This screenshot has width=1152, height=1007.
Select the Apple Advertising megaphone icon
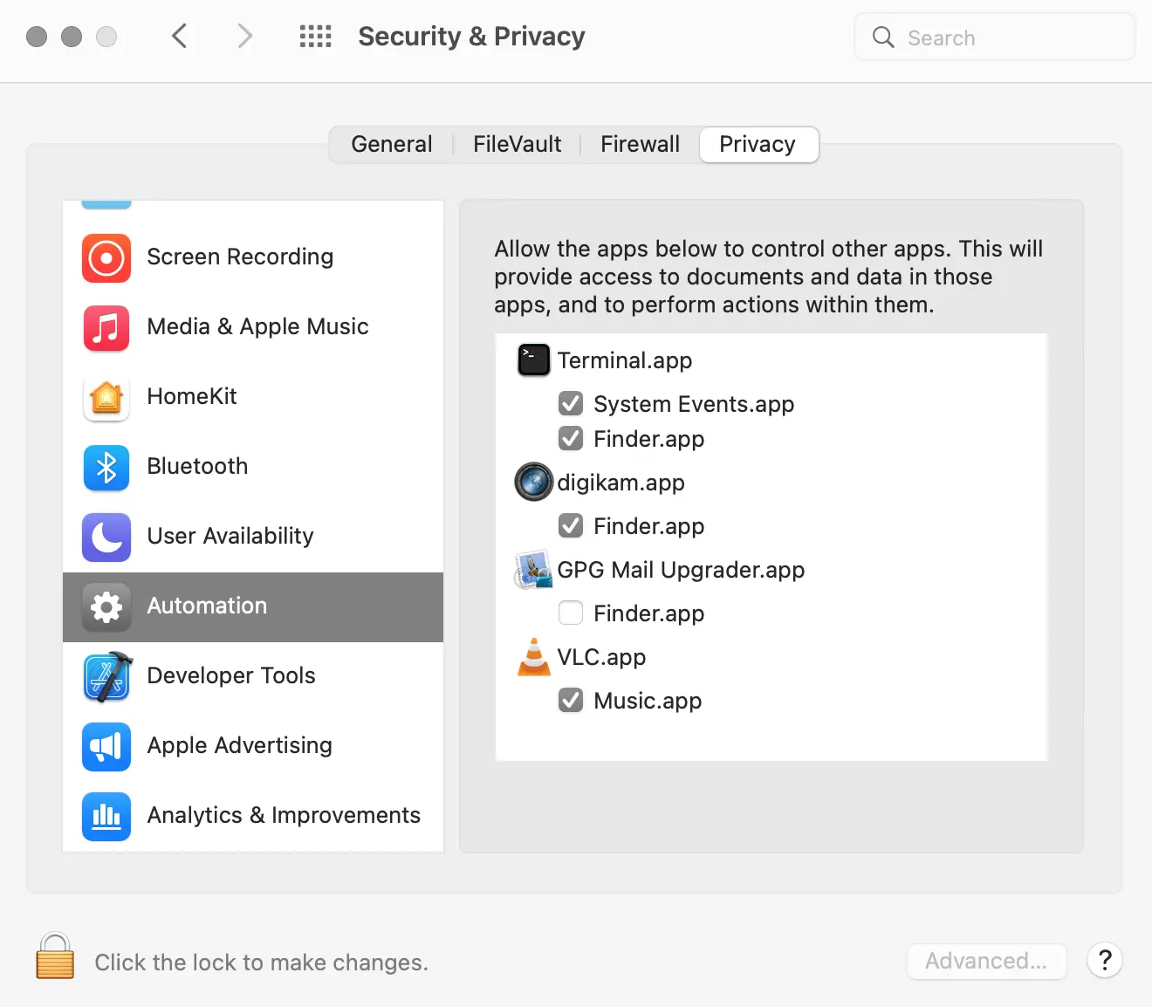[x=106, y=747]
